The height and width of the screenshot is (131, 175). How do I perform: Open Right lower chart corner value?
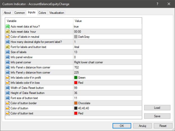coord(108,62)
